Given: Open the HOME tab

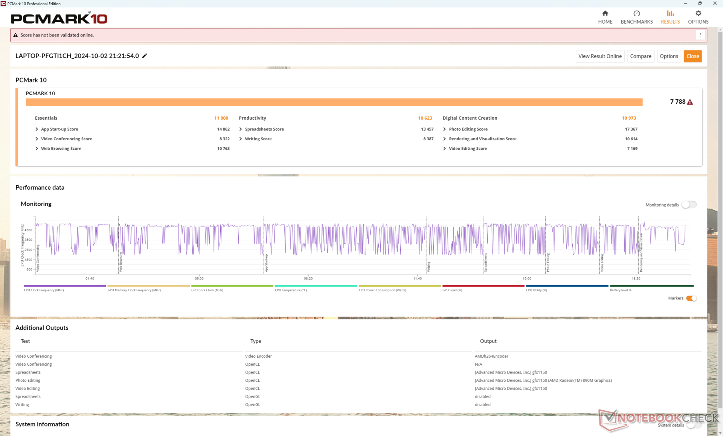Looking at the screenshot, I should (x=605, y=17).
